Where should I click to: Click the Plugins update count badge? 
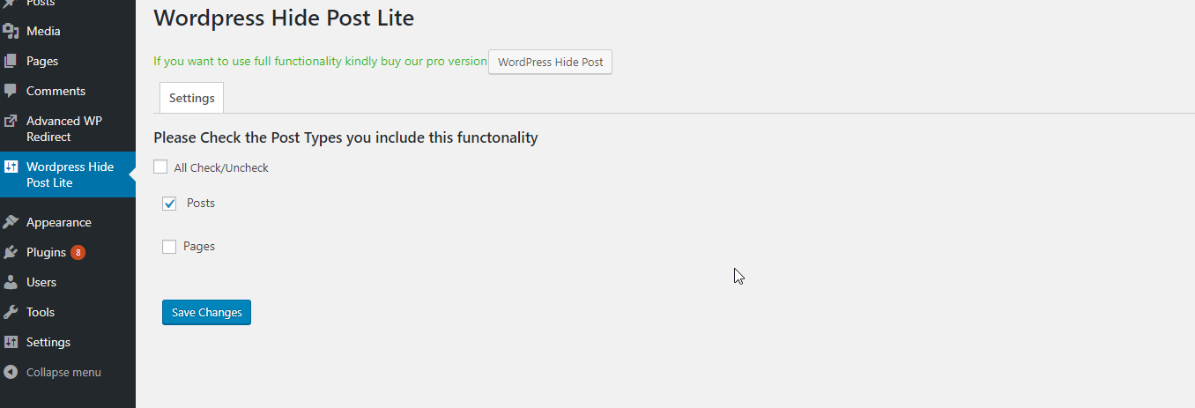tap(78, 252)
